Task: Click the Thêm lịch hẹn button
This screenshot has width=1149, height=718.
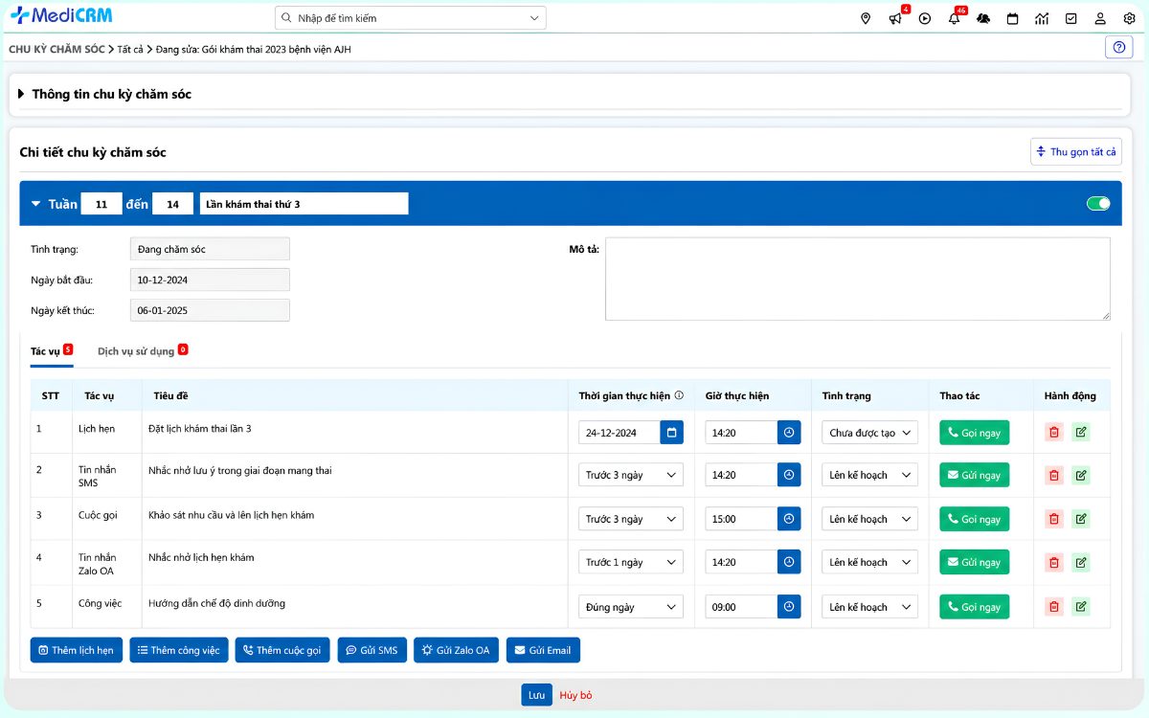Action: (77, 650)
